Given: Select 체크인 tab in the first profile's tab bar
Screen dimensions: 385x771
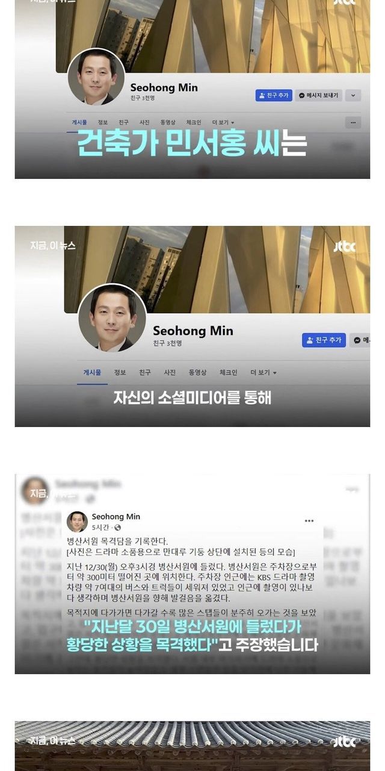Looking at the screenshot, I should [x=194, y=122].
